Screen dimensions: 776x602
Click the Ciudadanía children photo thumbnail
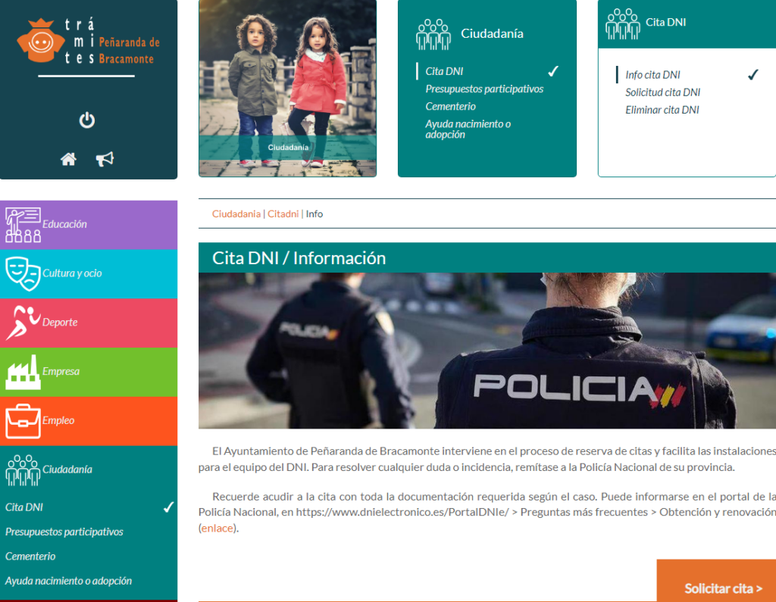coord(287,88)
